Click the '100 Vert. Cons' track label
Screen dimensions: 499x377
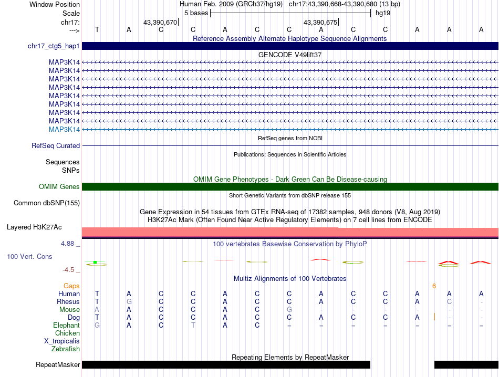pyautogui.click(x=29, y=256)
